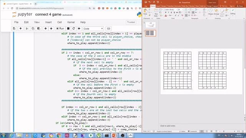The height and width of the screenshot is (138, 246).
Task: Paste cells below in the Jupyter toolbar
Action: coord(39,29)
